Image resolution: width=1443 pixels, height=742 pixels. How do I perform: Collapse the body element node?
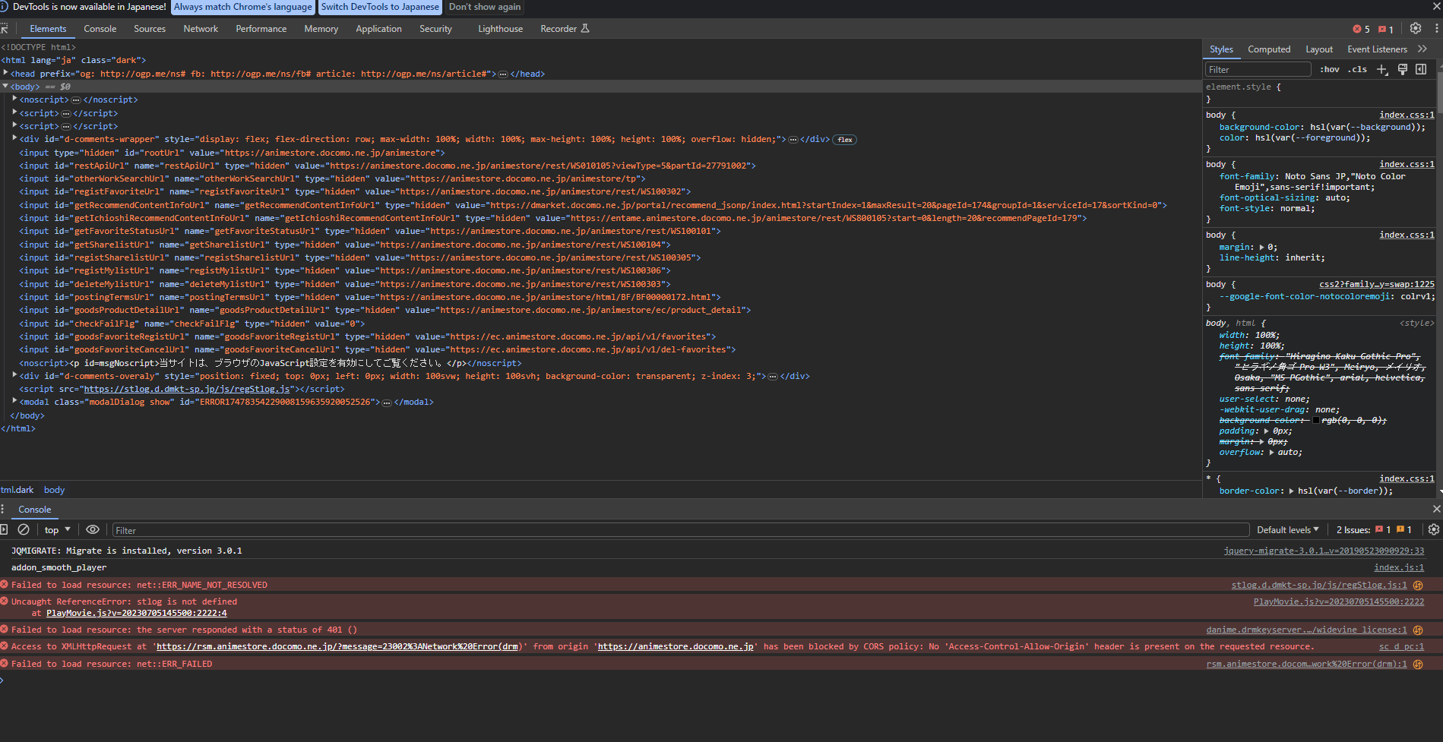[6, 86]
